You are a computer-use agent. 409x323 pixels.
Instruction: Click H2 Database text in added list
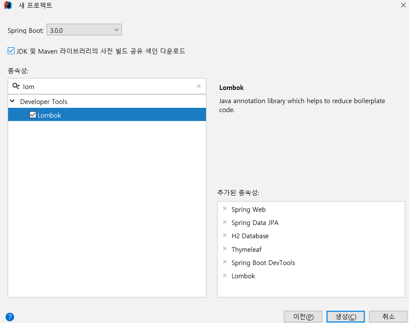(250, 236)
